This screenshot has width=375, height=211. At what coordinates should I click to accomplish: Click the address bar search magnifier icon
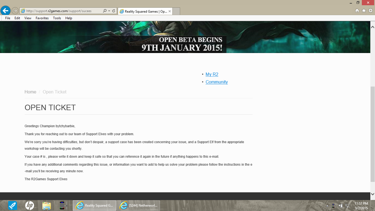tap(105, 11)
